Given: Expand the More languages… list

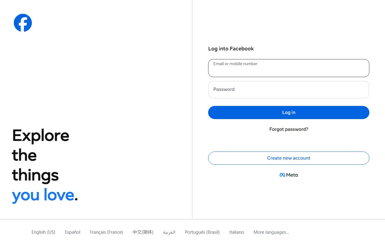Looking at the screenshot, I should tap(271, 232).
